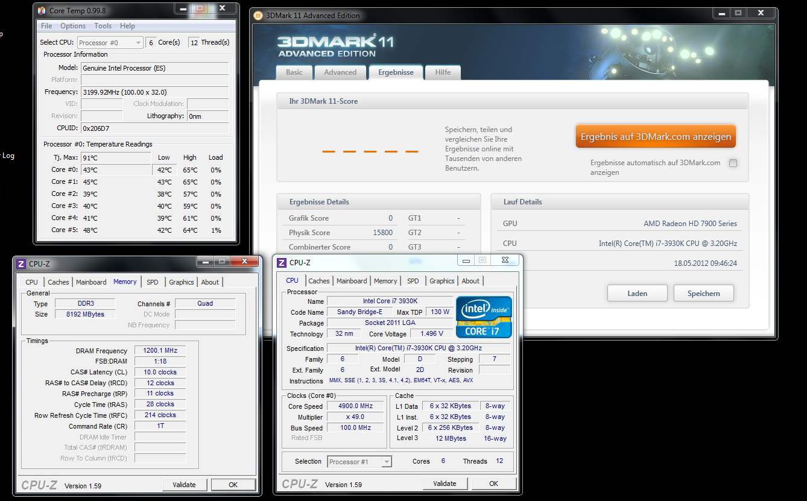
Task: Close the 3DMark 11 window
Action: pos(761,12)
